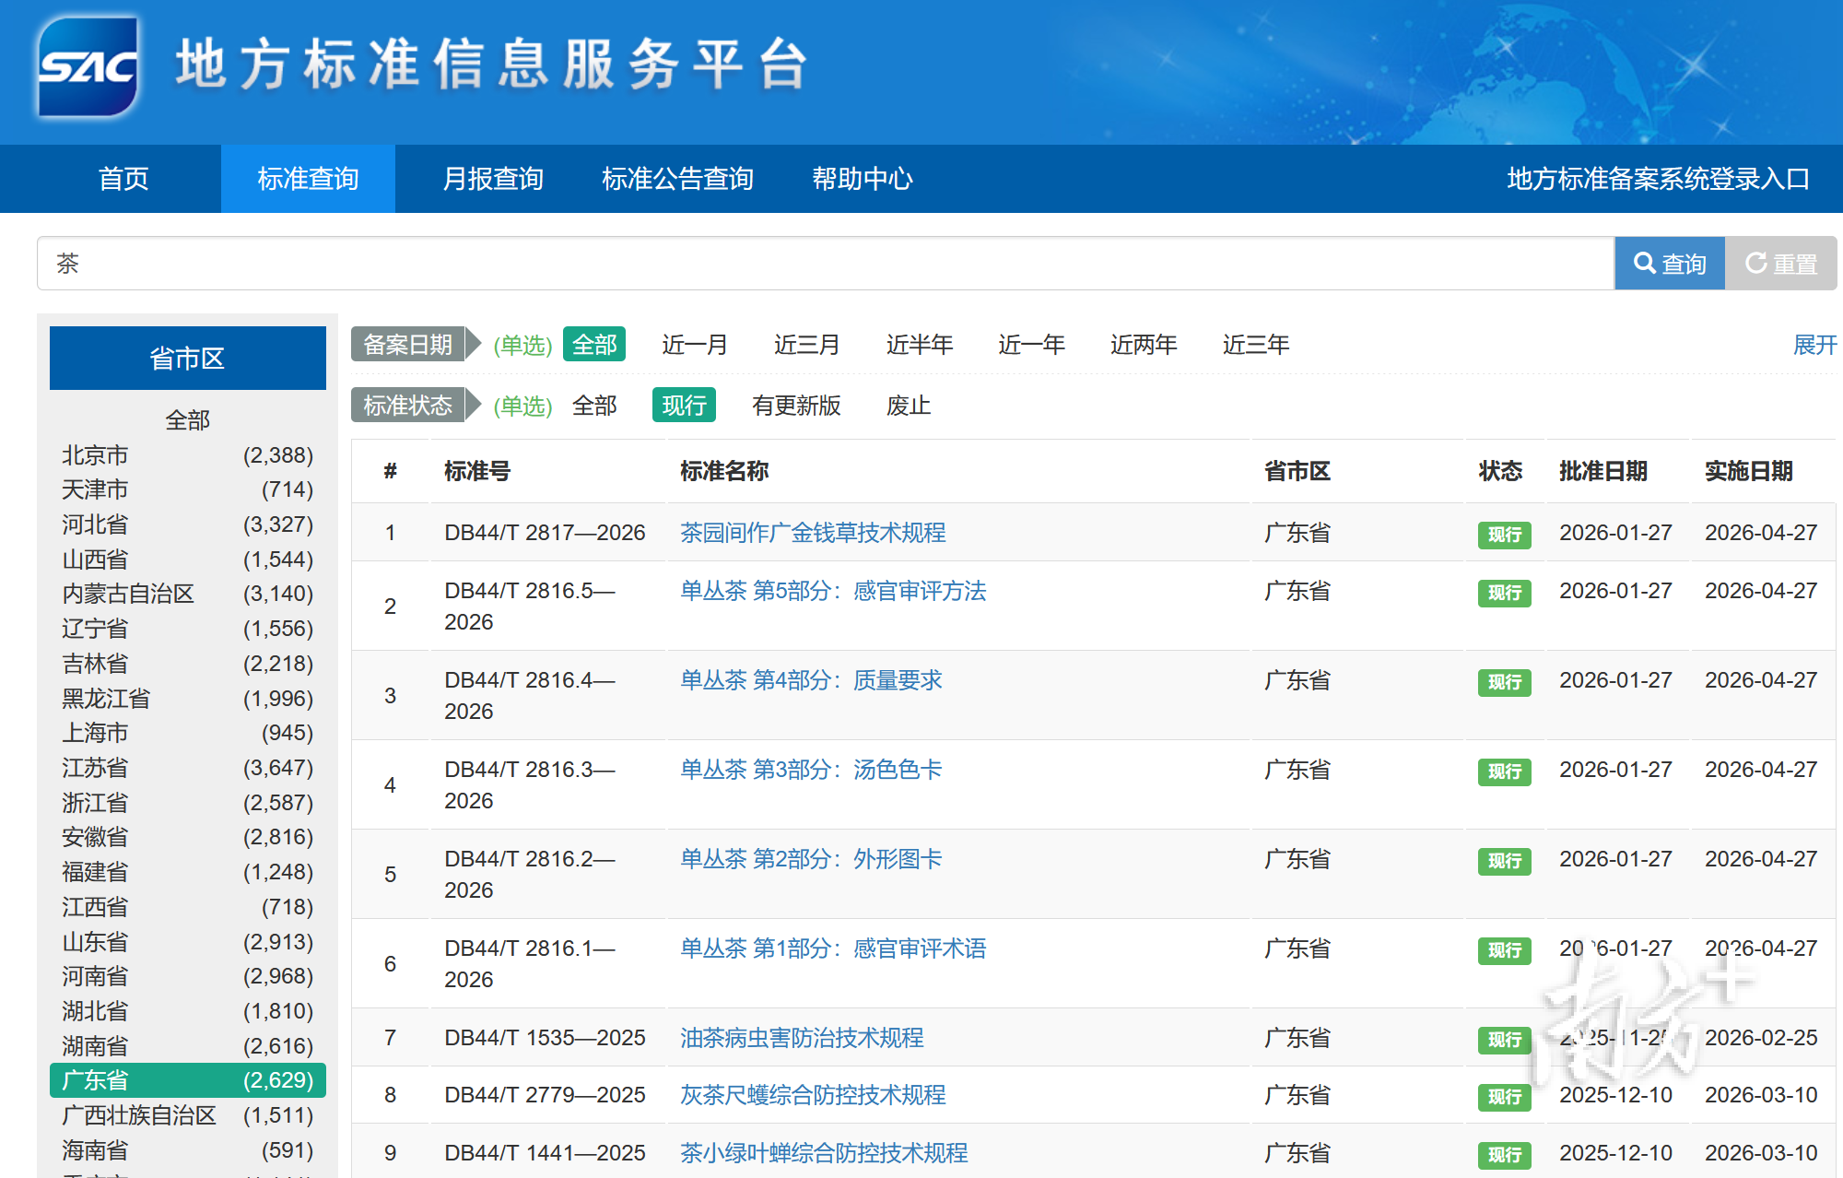This screenshot has width=1843, height=1178.
Task: Select 浙江省 in province sidebar
Action: [95, 803]
